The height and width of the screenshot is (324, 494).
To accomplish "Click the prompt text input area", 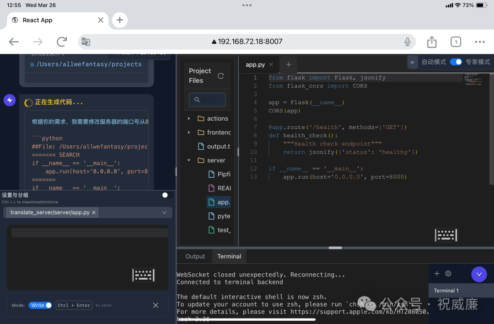I will pos(87,258).
